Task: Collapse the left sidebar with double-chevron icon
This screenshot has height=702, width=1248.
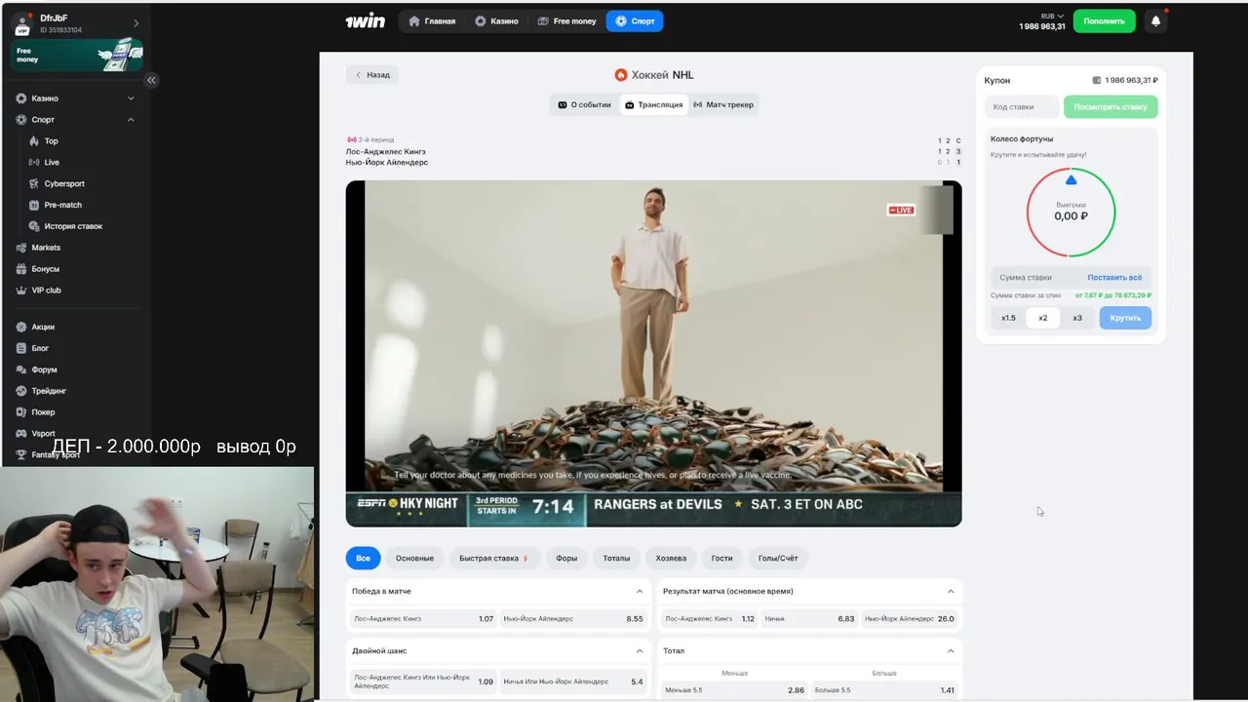Action: [x=151, y=80]
